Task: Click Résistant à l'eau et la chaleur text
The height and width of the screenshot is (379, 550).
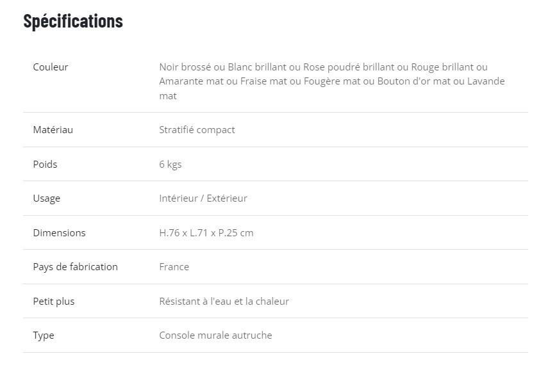Action: pyautogui.click(x=224, y=302)
